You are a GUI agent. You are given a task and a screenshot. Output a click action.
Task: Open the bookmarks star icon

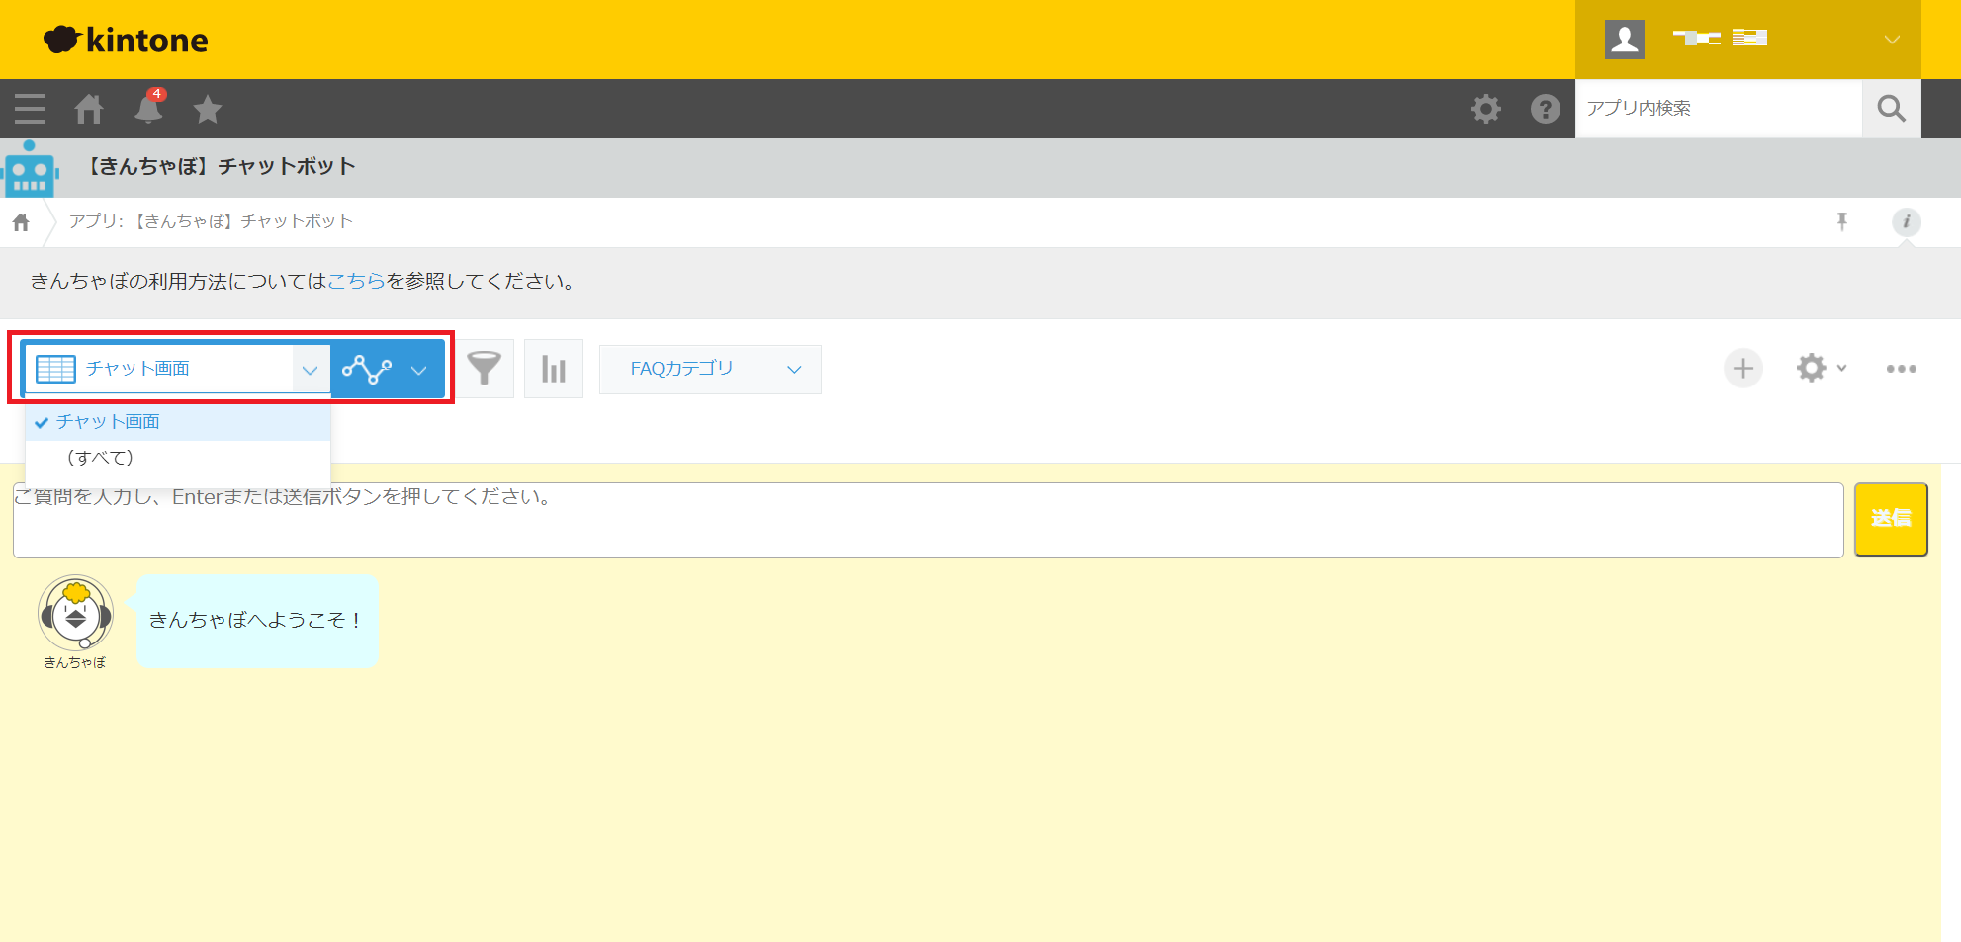[x=208, y=109]
